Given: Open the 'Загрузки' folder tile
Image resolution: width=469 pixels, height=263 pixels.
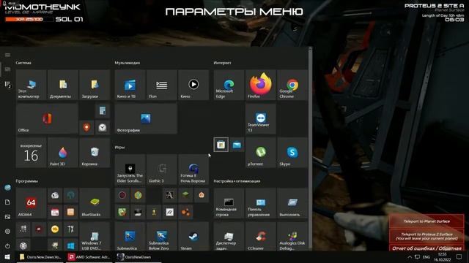Looking at the screenshot, I should (95, 85).
